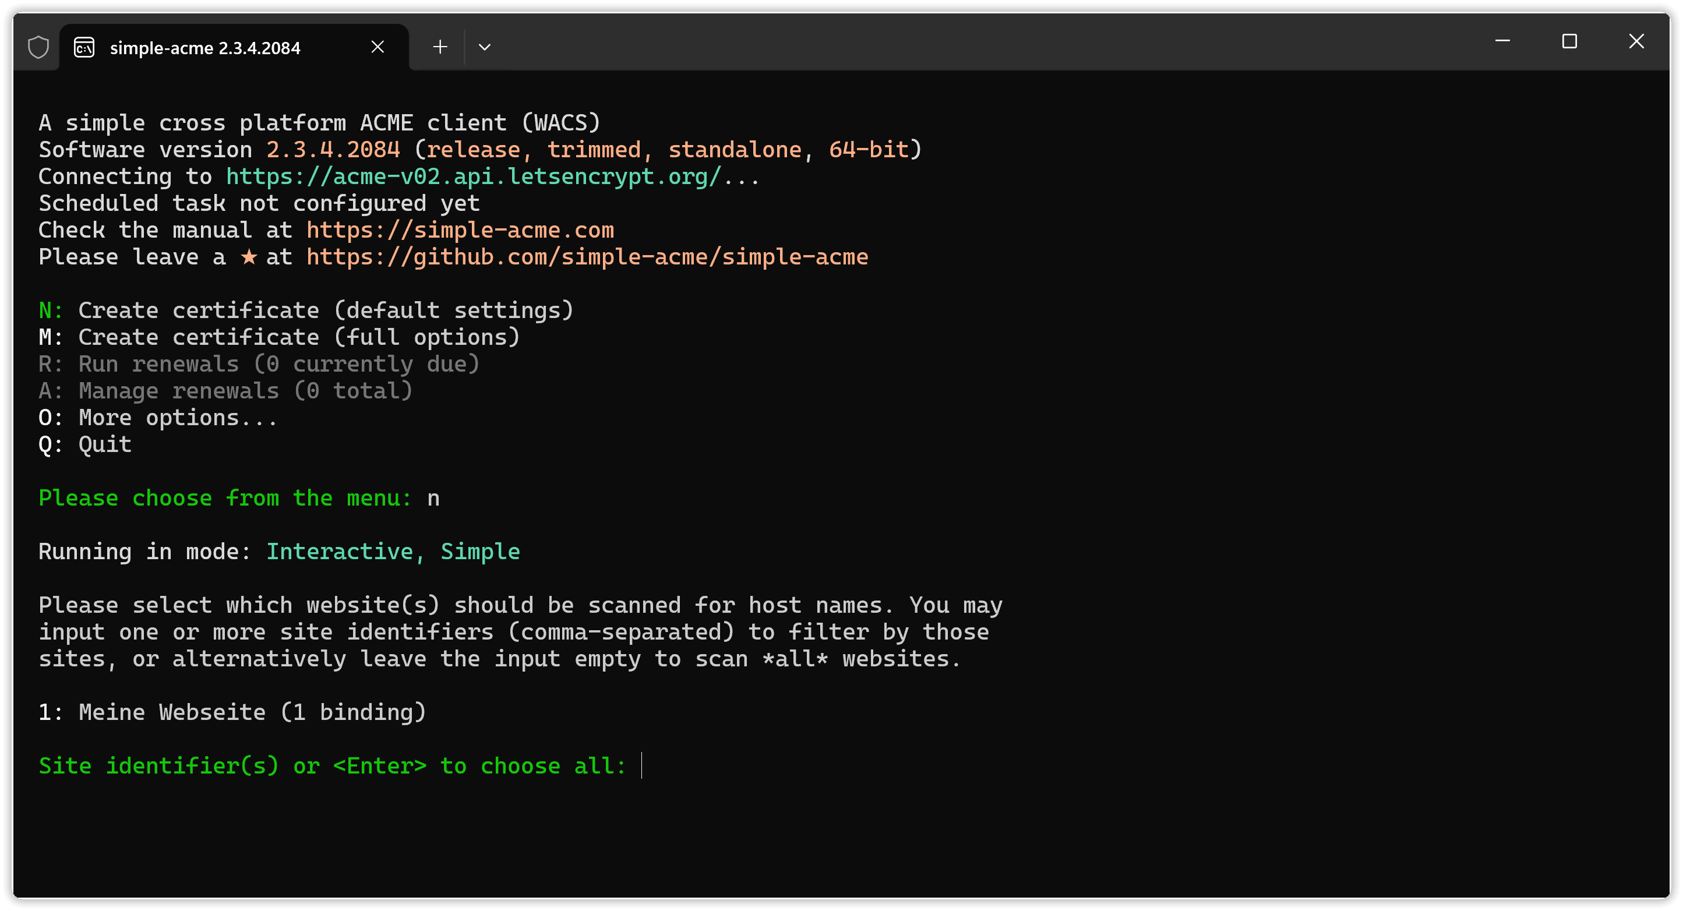1683x911 pixels.
Task: Select the simple-acme 2.3.4.2084 tab
Action: pyautogui.click(x=205, y=48)
